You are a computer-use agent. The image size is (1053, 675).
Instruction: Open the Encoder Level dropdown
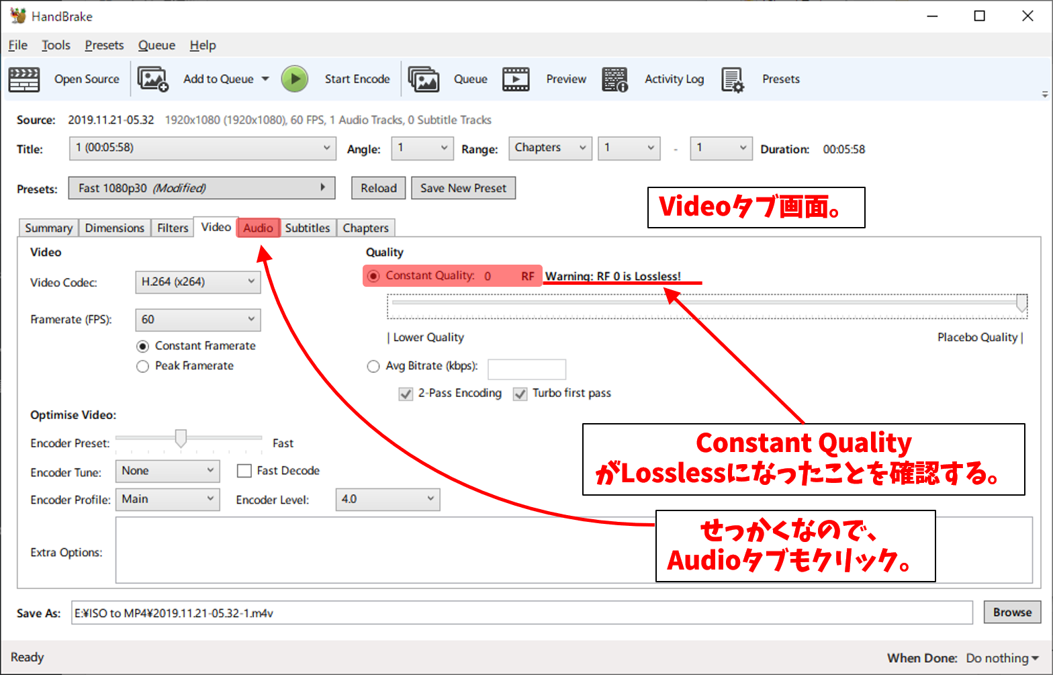387,499
